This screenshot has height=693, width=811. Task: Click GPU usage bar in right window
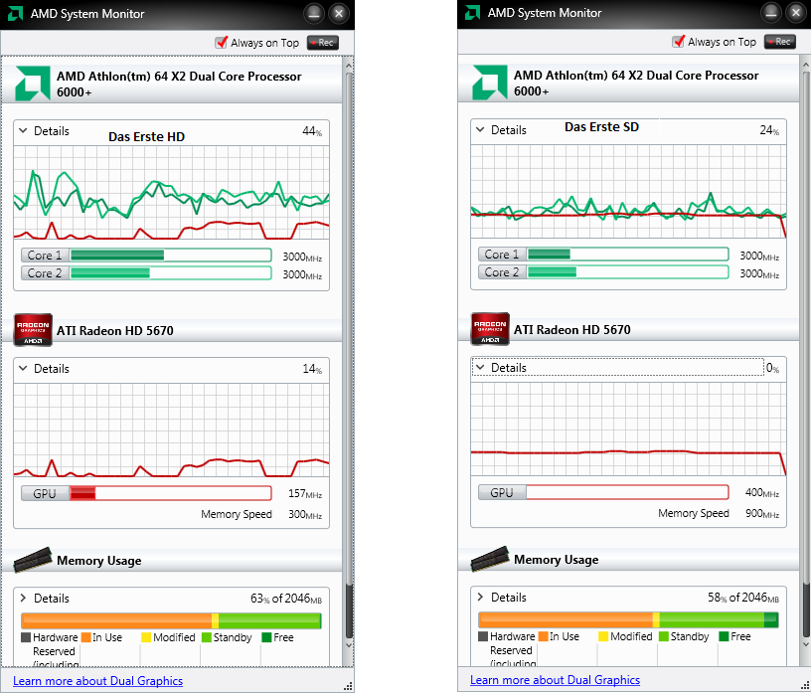[628, 492]
